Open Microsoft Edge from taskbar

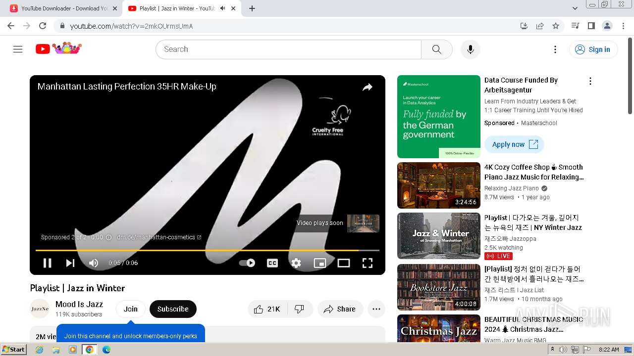click(106, 350)
